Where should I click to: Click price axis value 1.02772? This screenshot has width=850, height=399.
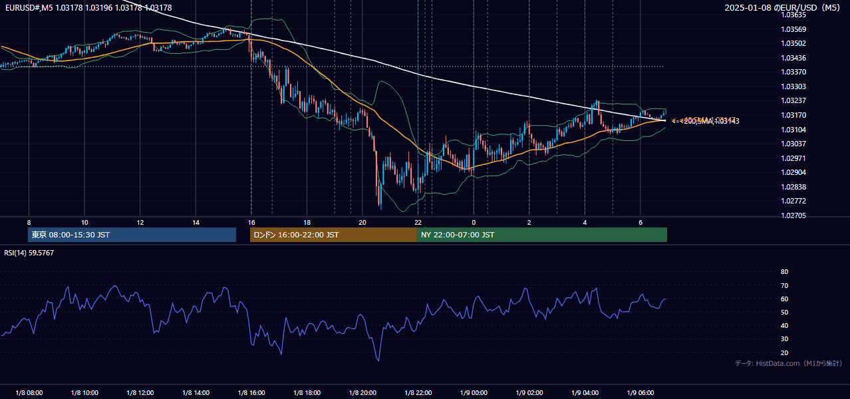pos(793,201)
